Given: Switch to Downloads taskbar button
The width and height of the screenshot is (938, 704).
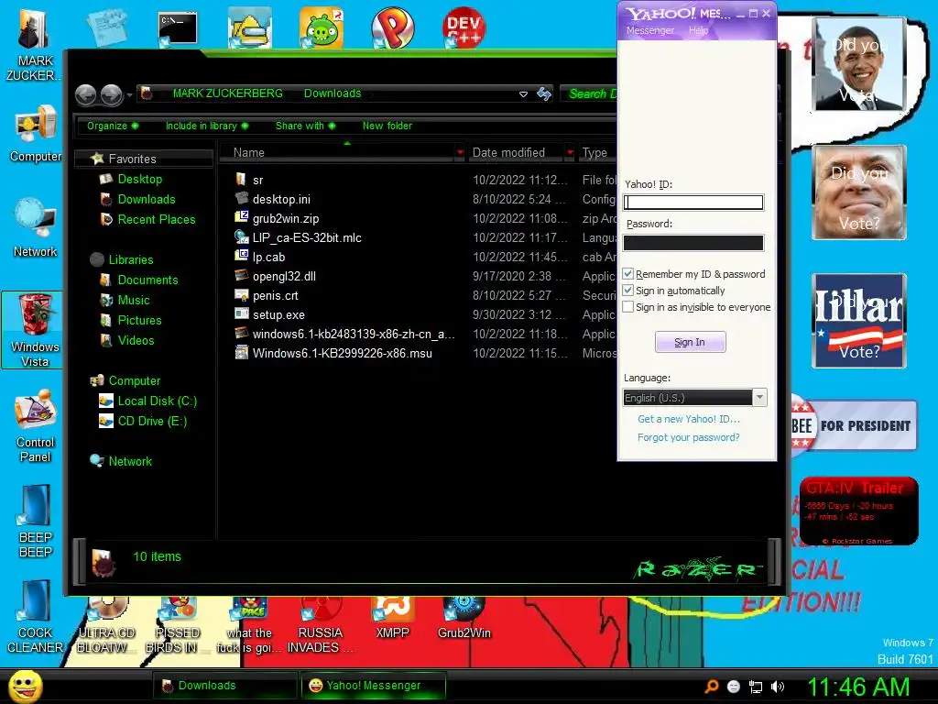Looking at the screenshot, I should (224, 686).
